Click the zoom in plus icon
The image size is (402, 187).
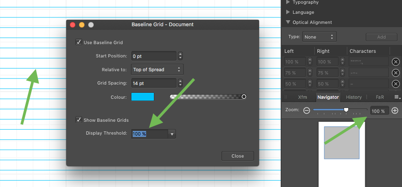tap(395, 111)
